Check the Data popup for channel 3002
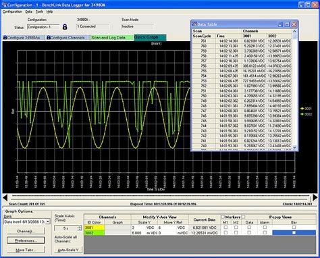The height and width of the screenshot is (258, 320). (249, 232)
